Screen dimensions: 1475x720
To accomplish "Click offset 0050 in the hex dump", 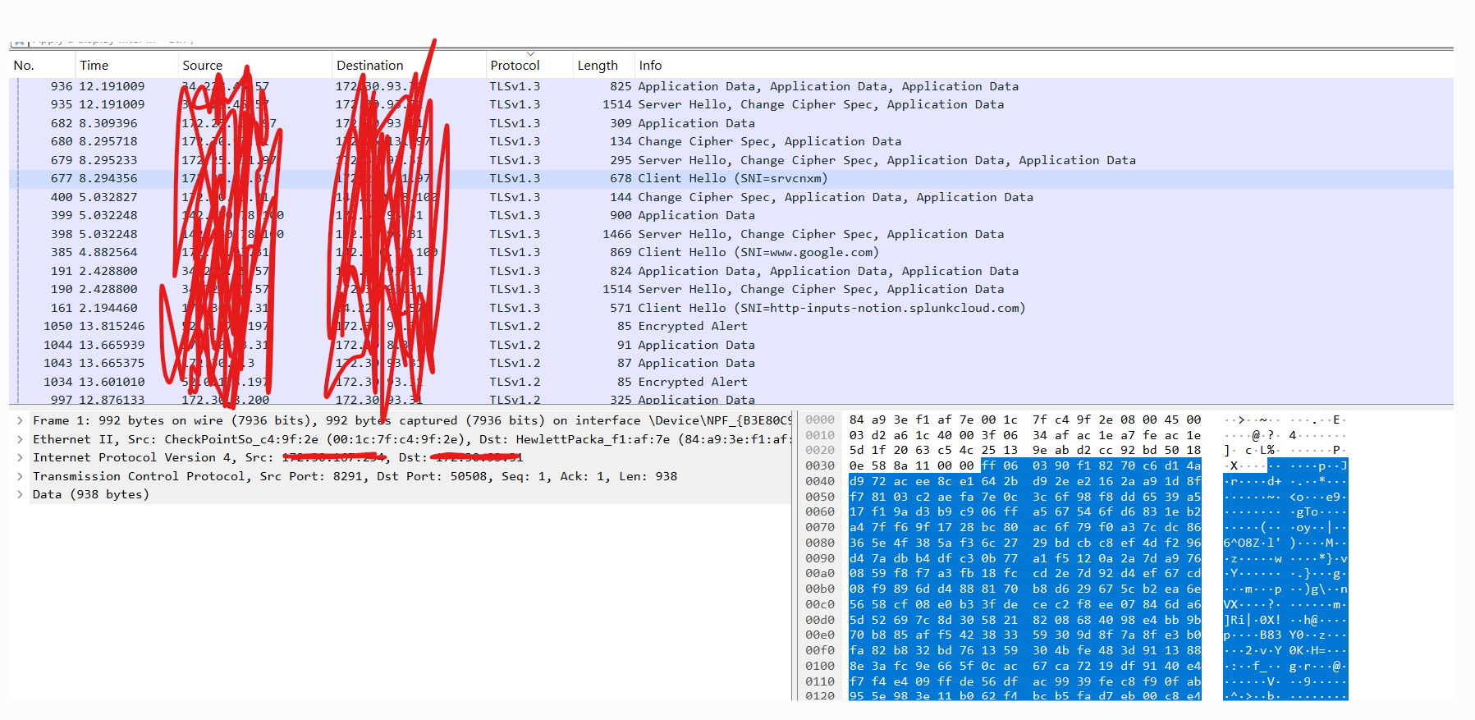I will [820, 497].
